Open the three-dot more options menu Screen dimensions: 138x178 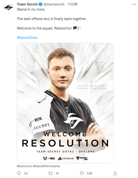pyautogui.click(x=134, y=4)
